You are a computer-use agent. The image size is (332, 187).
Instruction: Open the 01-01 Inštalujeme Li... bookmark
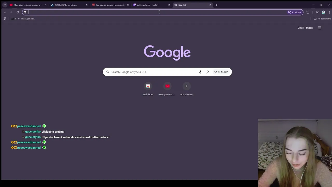[x=23, y=19]
